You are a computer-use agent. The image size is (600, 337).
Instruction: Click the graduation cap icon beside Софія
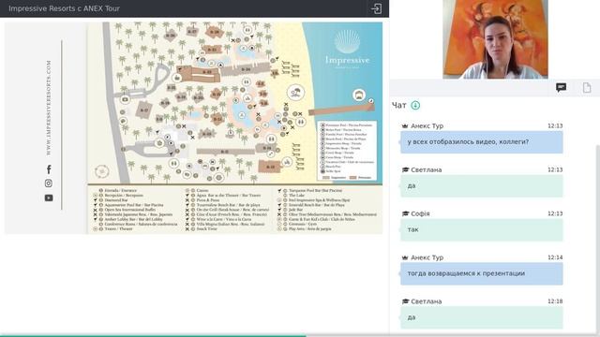(405, 213)
